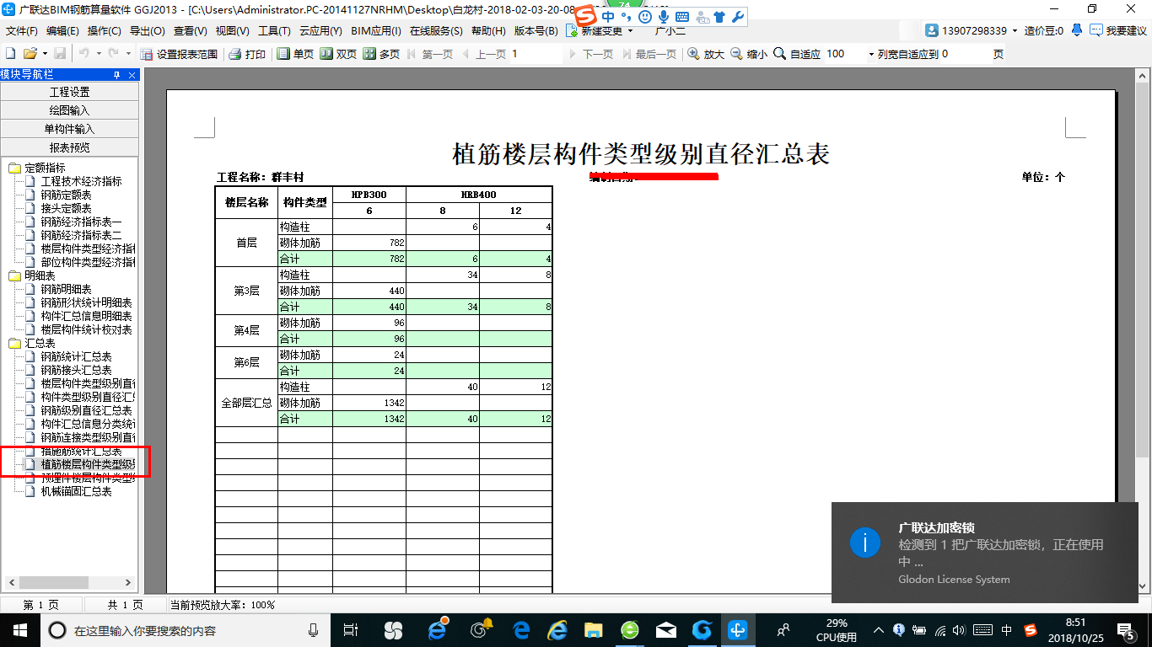Click the 列宽自适应到 pages input field

tap(965, 54)
